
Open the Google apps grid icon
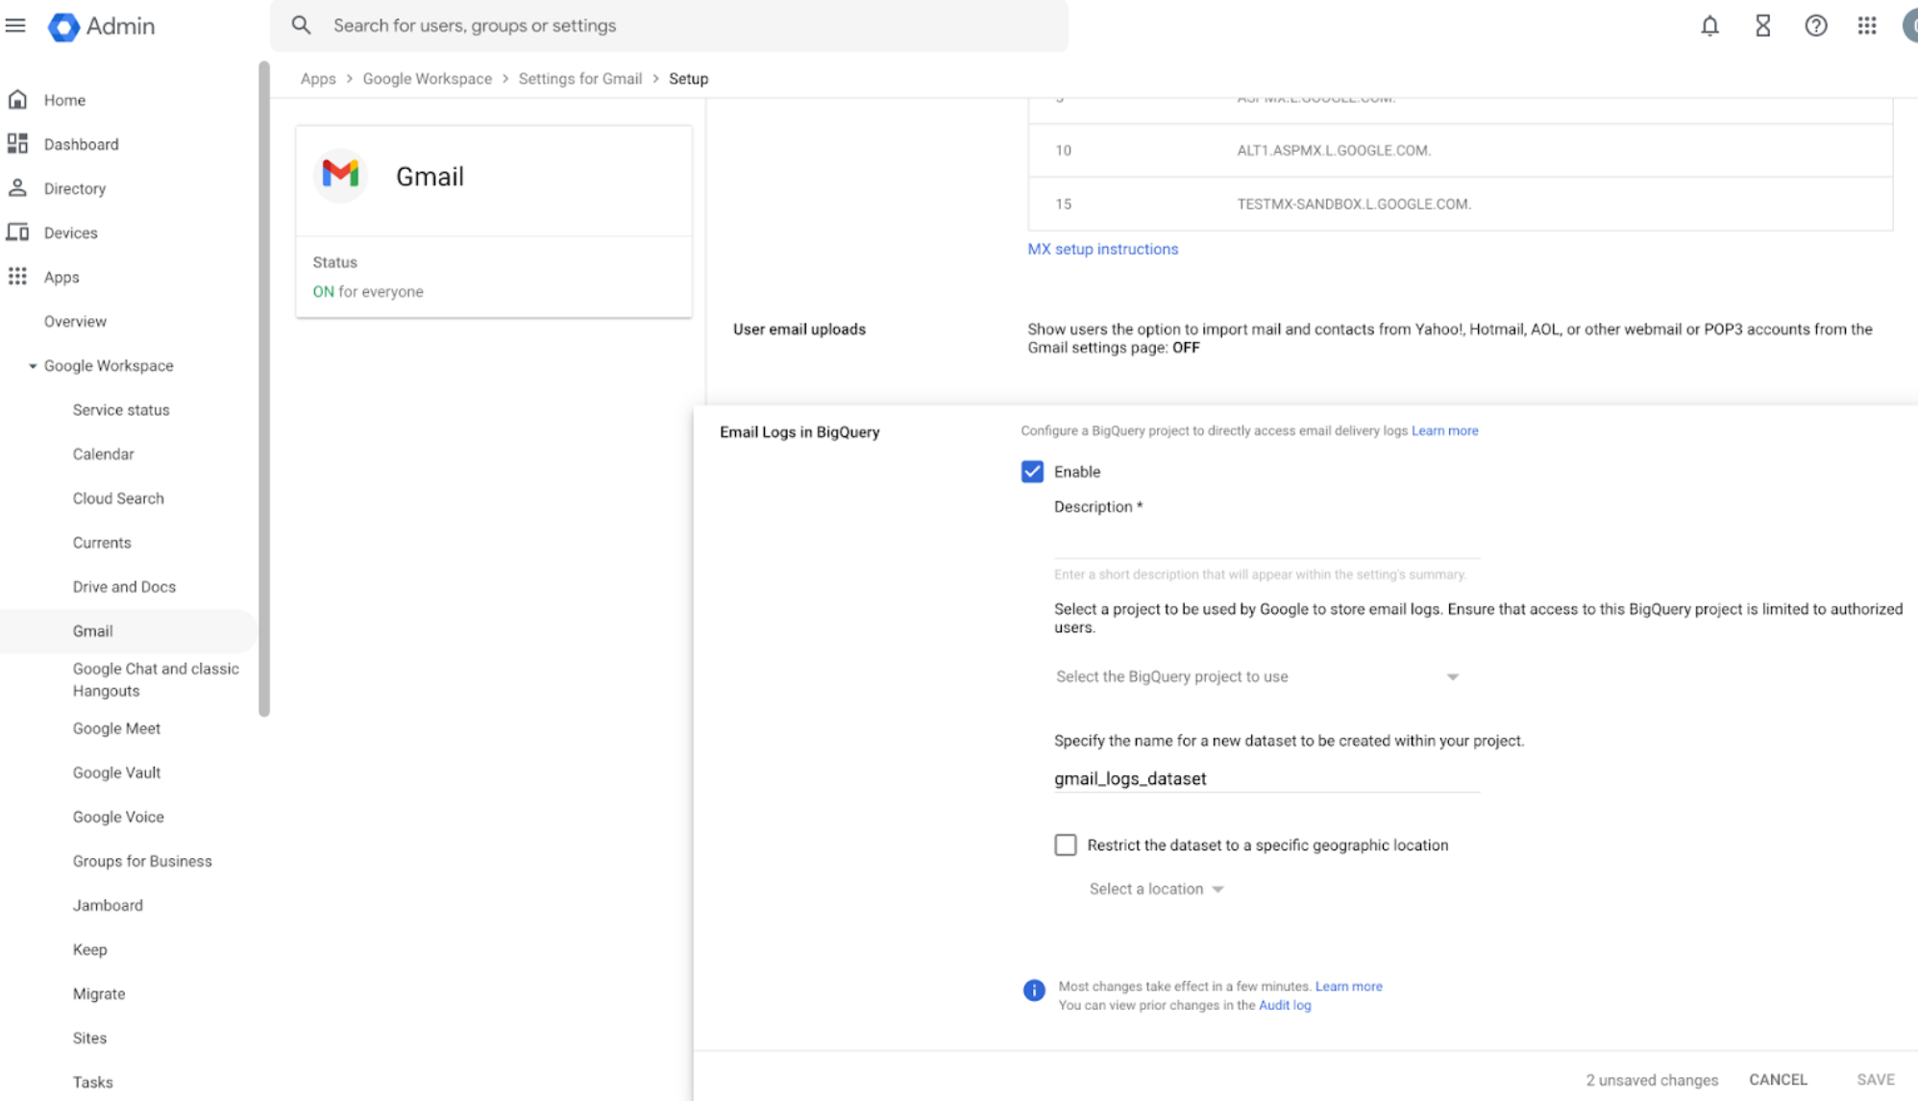(1866, 26)
